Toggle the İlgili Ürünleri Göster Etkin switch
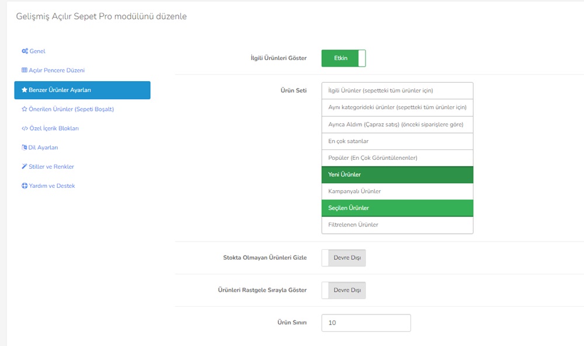This screenshot has height=346, width=584. pos(343,58)
